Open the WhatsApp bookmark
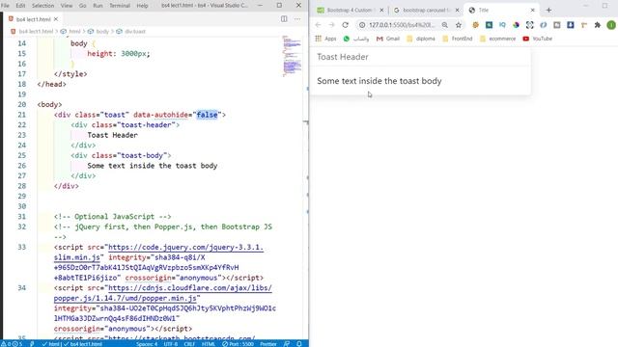 356,39
